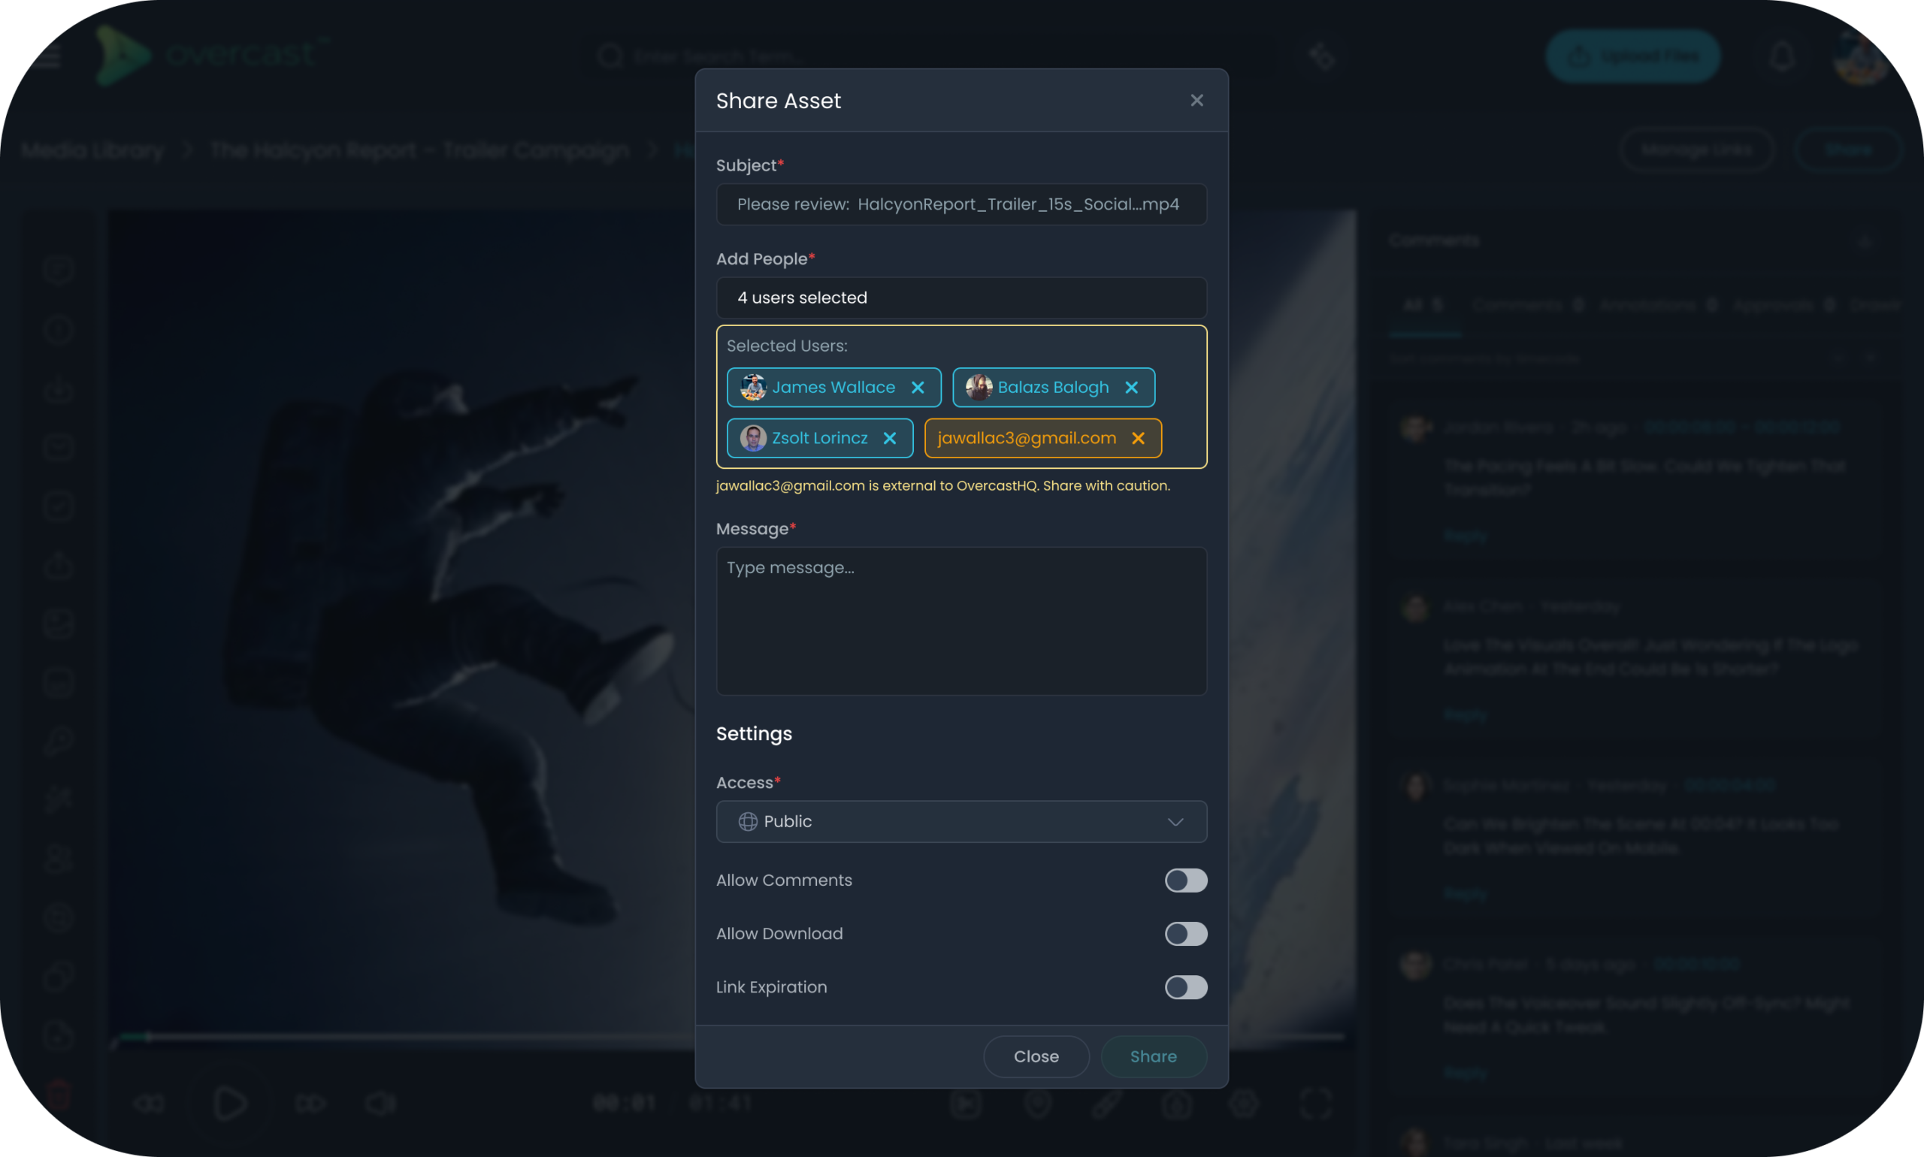Remove Zsolt Lorincz from selected users
1924x1157 pixels.
889,438
